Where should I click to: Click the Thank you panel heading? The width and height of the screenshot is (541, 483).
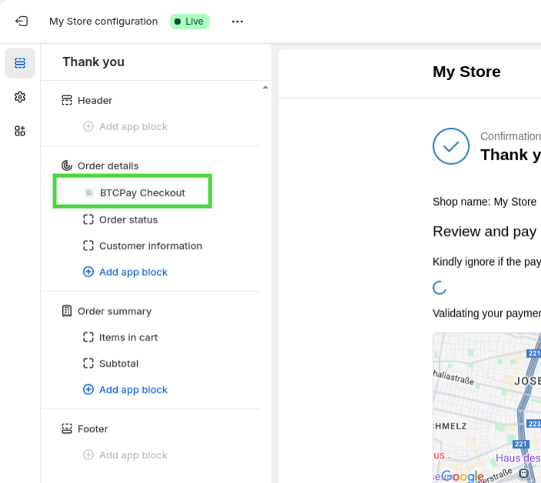94,62
